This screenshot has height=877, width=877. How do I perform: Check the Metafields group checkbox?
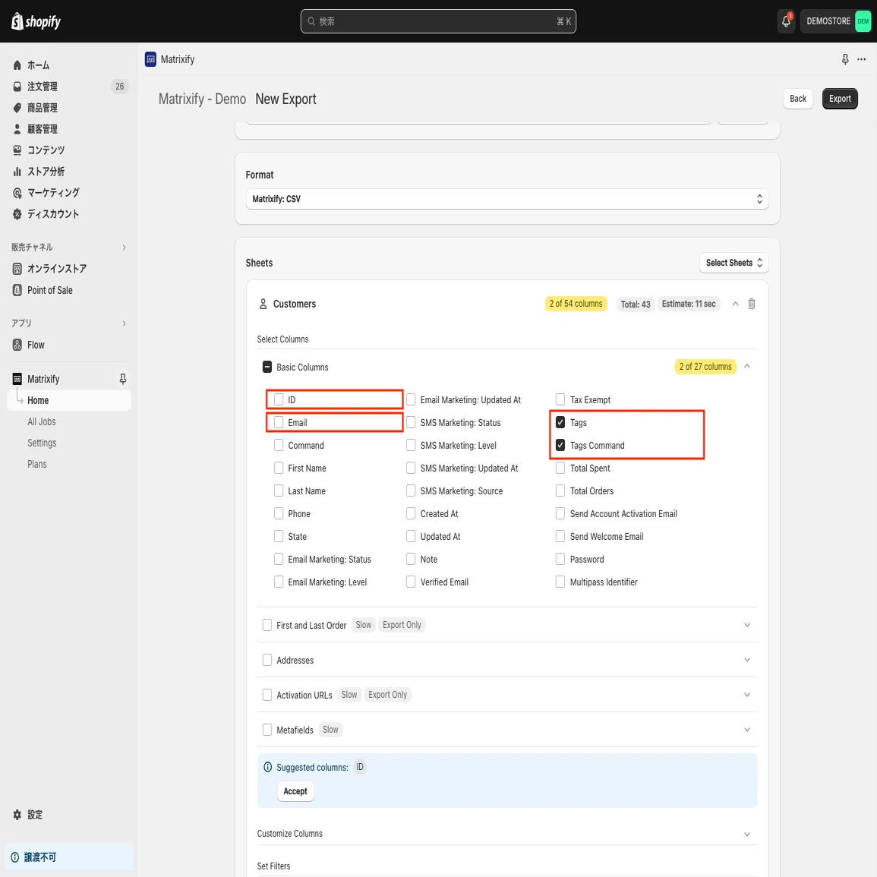[x=267, y=730]
